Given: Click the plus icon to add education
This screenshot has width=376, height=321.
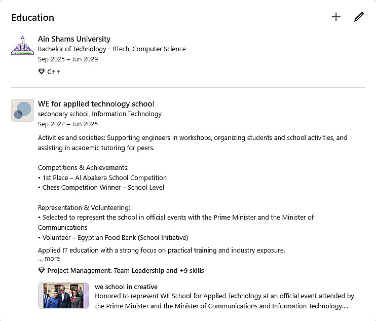Looking at the screenshot, I should click(x=336, y=17).
